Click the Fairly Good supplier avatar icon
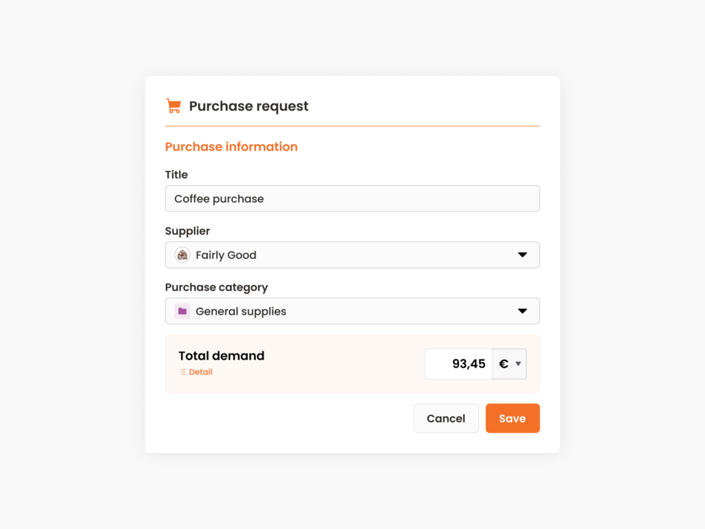Viewport: 705px width, 529px height. (x=182, y=254)
